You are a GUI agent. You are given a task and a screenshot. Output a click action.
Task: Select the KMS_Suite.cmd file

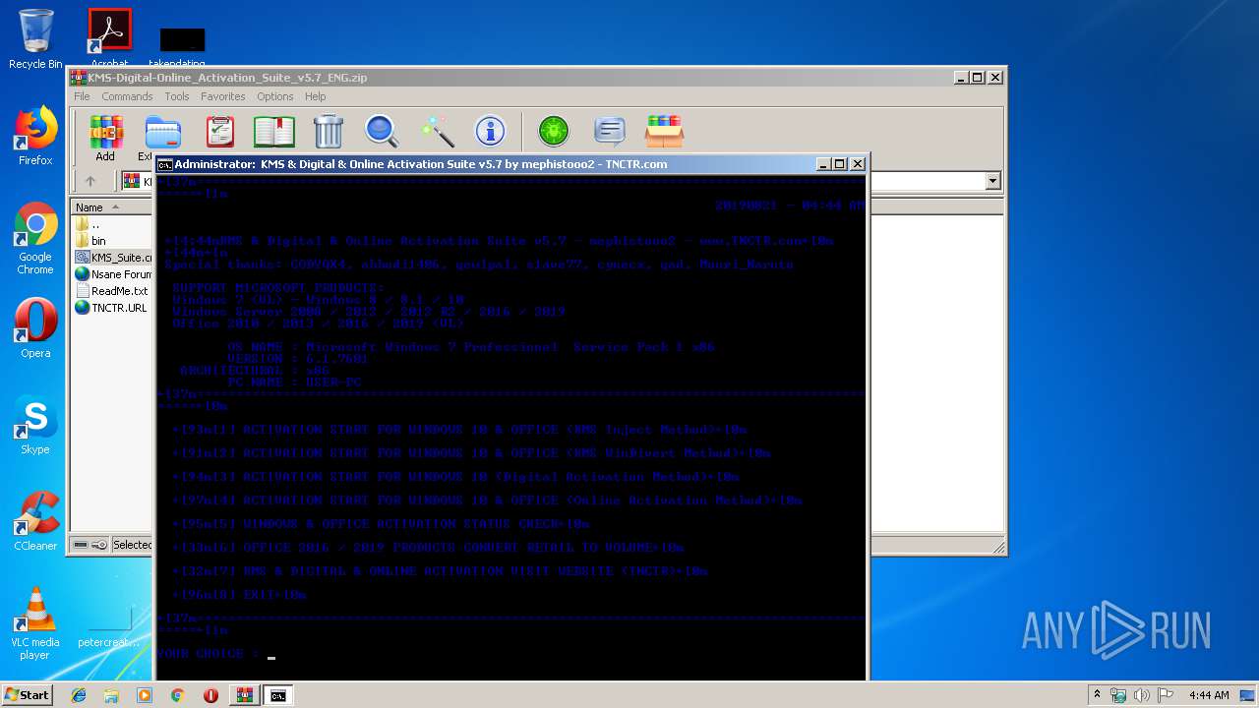(113, 257)
